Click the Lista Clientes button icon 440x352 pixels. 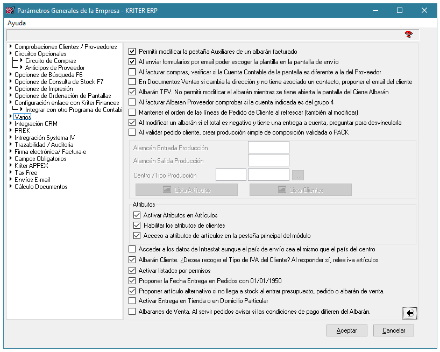[x=282, y=190]
